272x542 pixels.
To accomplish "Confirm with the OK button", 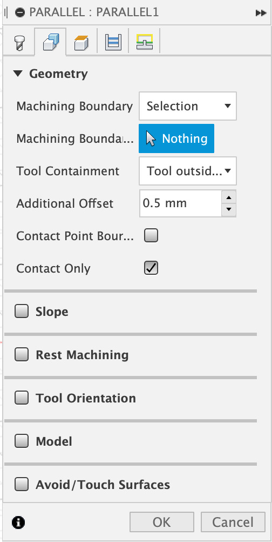I will (x=162, y=522).
